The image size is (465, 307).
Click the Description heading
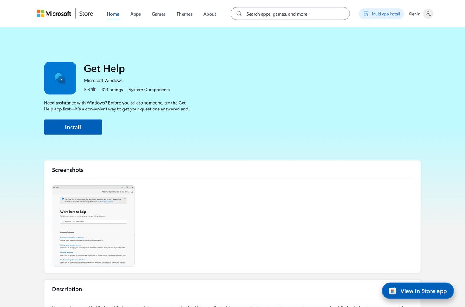click(67, 289)
